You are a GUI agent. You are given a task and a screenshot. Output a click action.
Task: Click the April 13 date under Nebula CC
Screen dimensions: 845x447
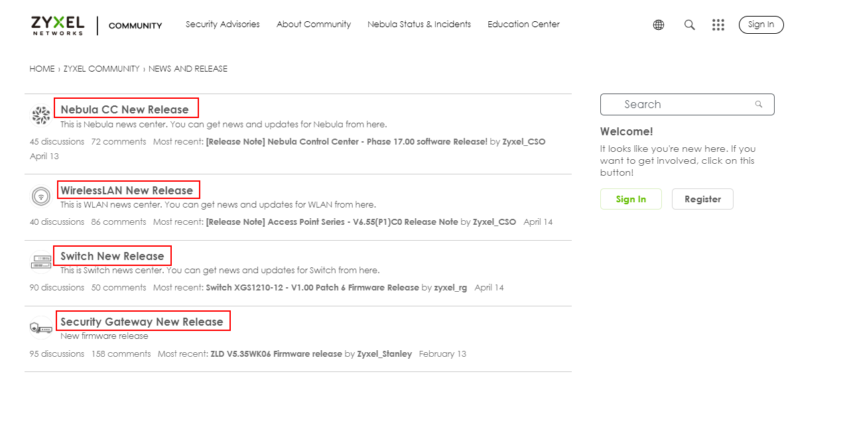point(44,157)
